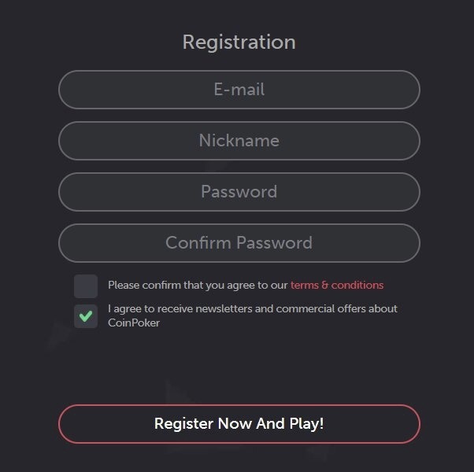Activate the Nickname entry box
This screenshot has height=472, width=474.
click(x=239, y=141)
